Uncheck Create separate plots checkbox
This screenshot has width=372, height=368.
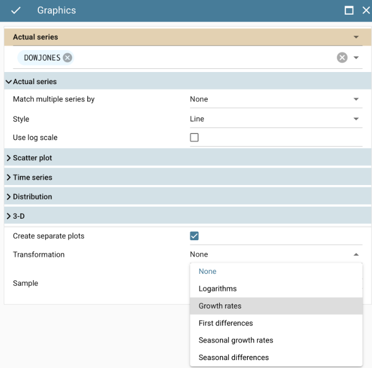pyautogui.click(x=194, y=236)
